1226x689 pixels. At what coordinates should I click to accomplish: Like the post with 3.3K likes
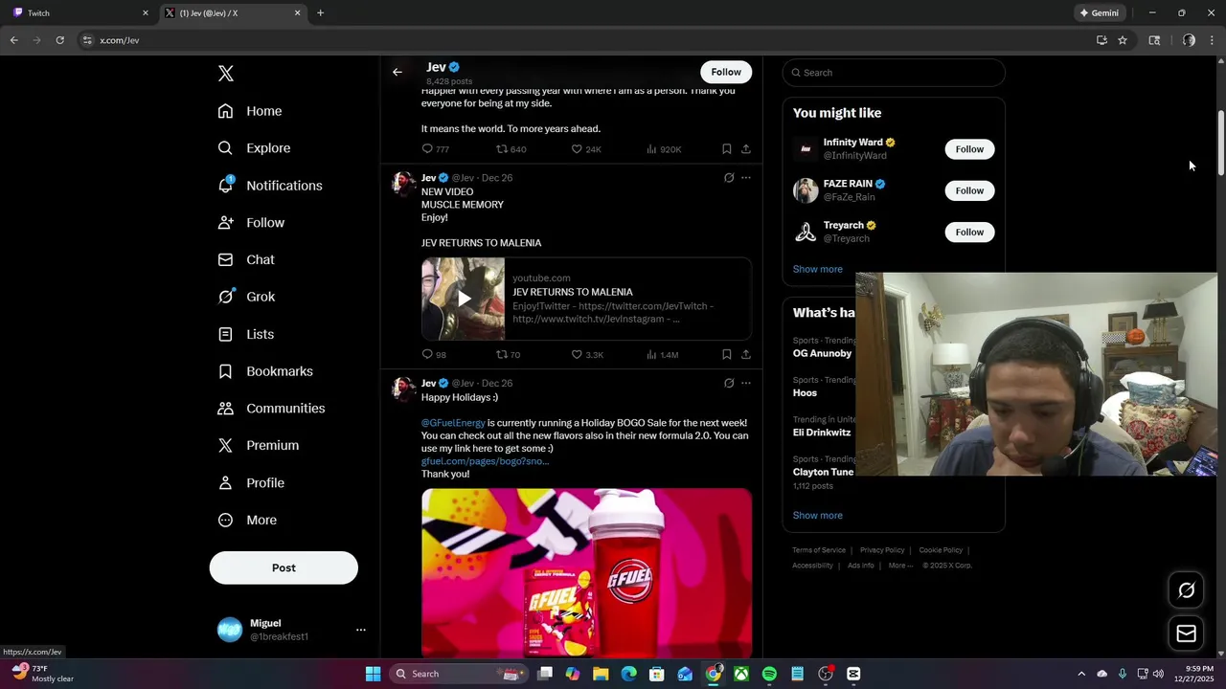(587, 355)
